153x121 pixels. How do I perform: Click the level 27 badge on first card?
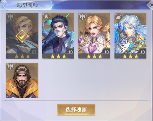(x=34, y=52)
